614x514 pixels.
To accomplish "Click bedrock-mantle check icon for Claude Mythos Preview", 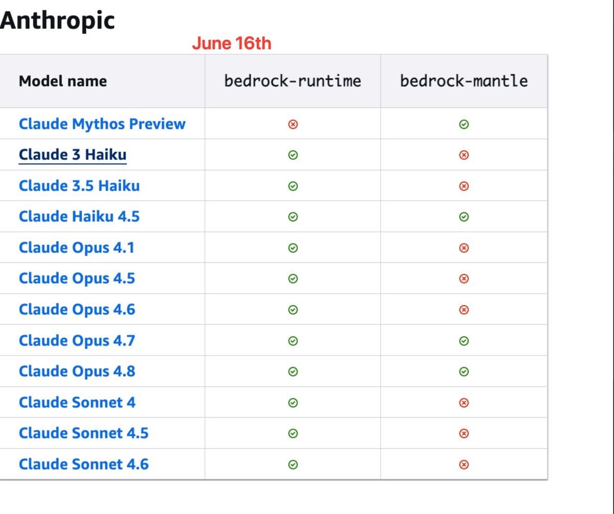I will (464, 124).
